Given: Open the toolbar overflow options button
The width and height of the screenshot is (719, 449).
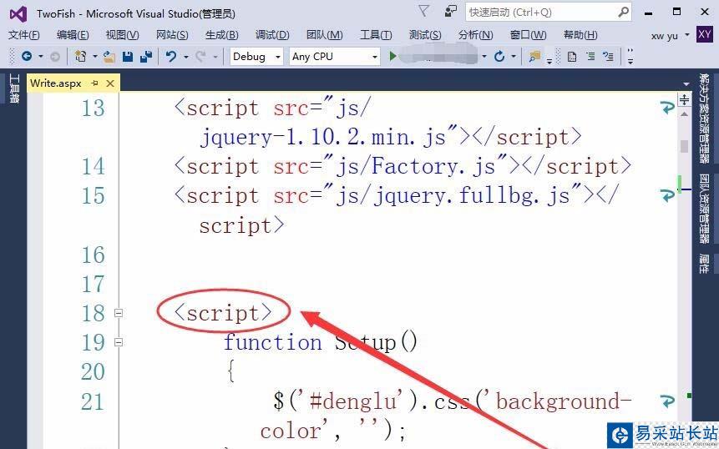Looking at the screenshot, I should tap(630, 57).
